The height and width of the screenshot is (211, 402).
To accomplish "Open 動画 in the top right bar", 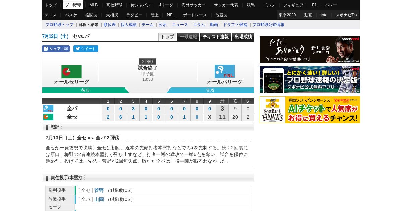I will click(308, 15).
